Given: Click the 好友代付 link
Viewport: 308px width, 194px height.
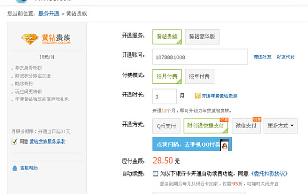Looking at the screenshot, I should (x=286, y=57).
